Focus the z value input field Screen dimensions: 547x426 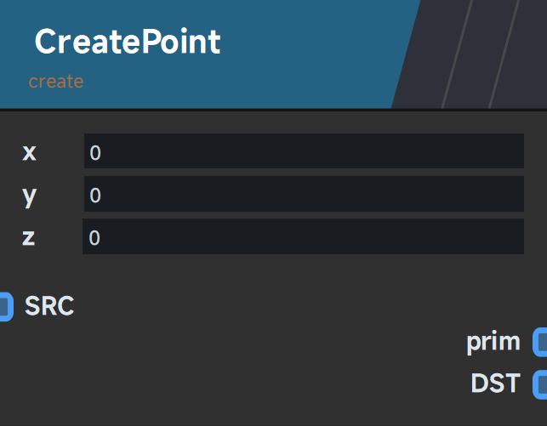coord(303,237)
